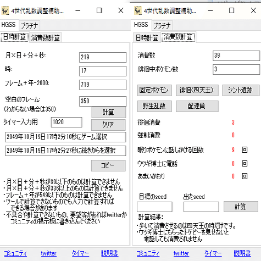Open タイマー link in right window
261x261 pixels.
click(x=213, y=253)
